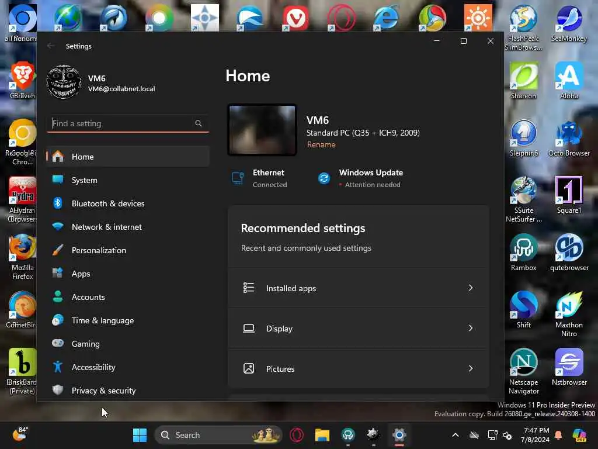Select Accounts in the sidebar
Viewport: 598px width, 449px height.
point(128,296)
